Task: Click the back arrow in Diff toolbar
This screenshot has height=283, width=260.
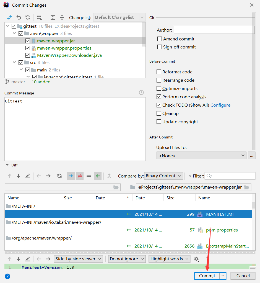Action: [x=39, y=176]
